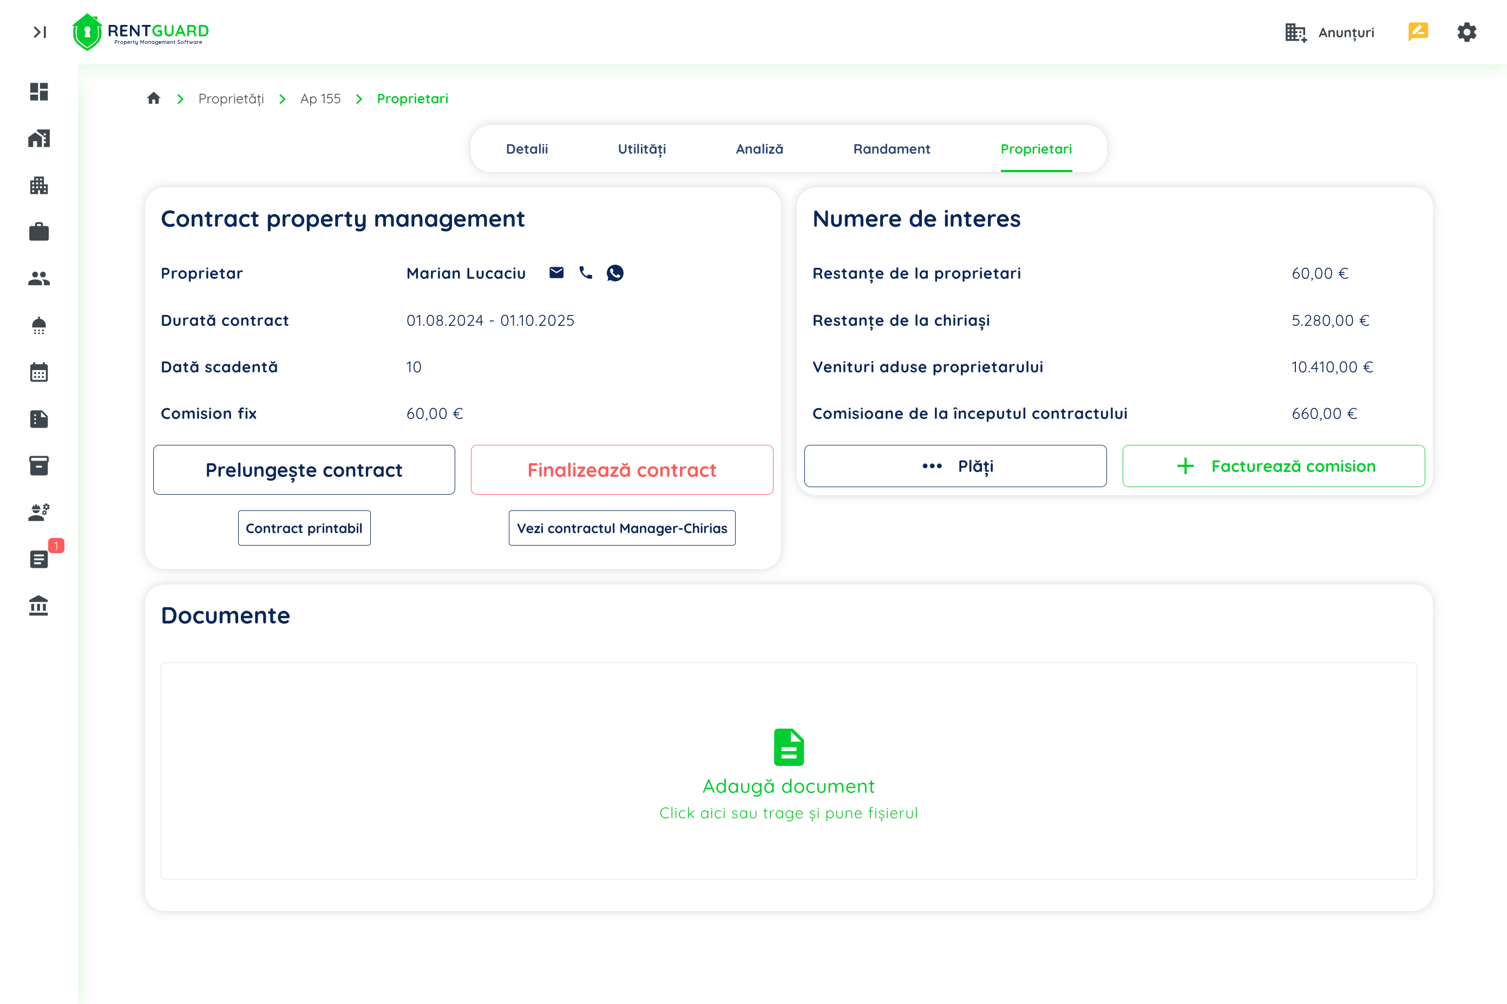Click Prelungește contract button

pyautogui.click(x=304, y=470)
